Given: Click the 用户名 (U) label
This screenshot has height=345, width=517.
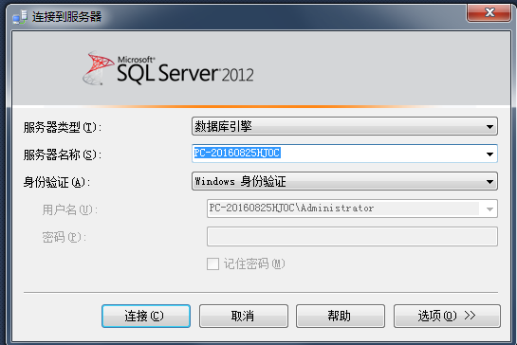Looking at the screenshot, I should tap(69, 209).
